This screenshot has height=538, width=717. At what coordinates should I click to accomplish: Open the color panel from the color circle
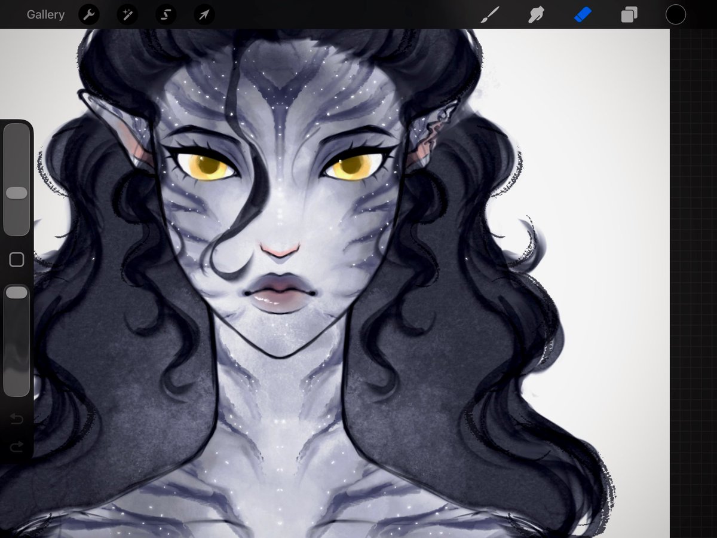click(x=675, y=14)
